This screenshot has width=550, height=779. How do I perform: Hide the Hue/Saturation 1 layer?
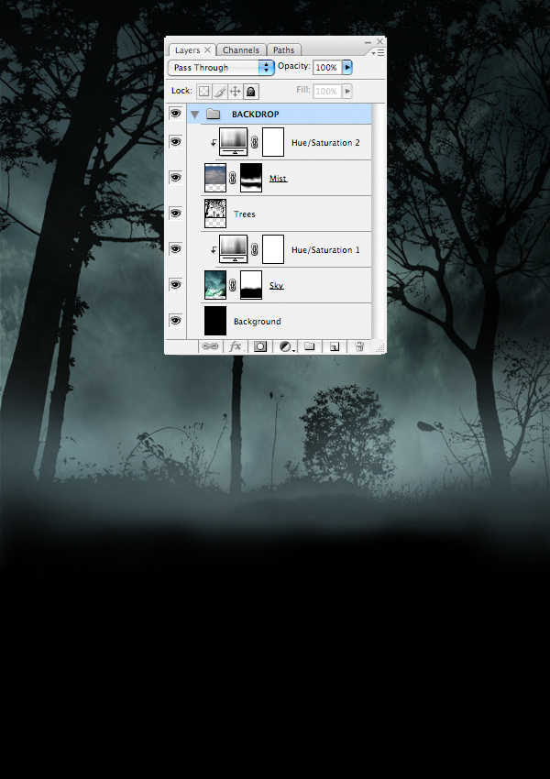[x=175, y=249]
